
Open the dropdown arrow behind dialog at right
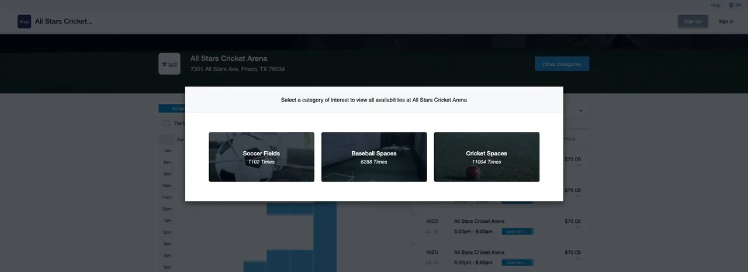coord(581,110)
